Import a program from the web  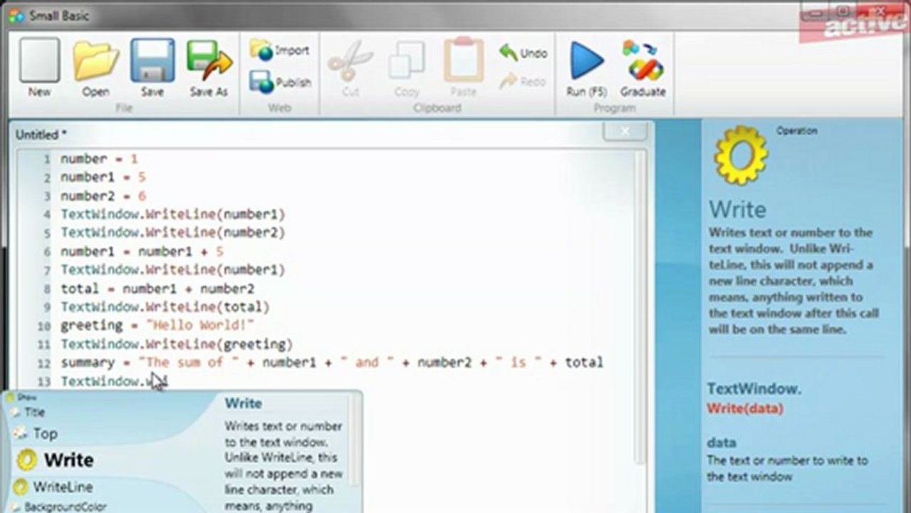point(279,51)
